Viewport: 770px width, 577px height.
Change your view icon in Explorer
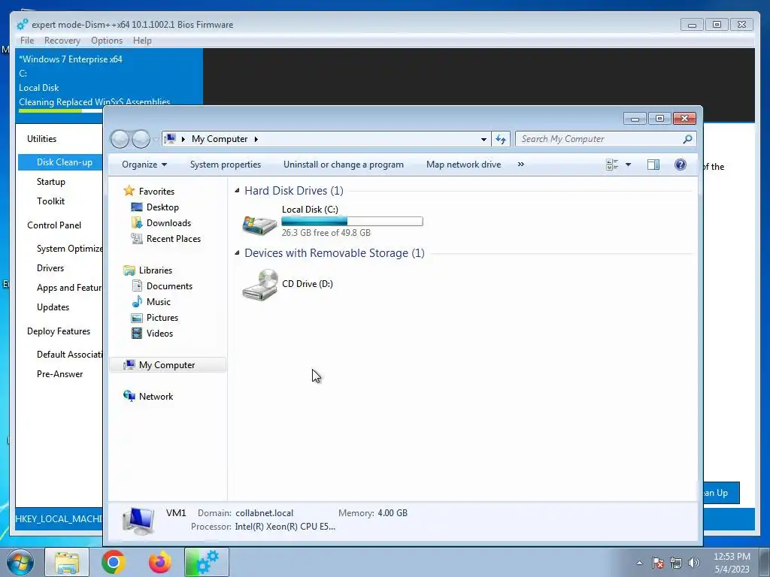pos(612,165)
